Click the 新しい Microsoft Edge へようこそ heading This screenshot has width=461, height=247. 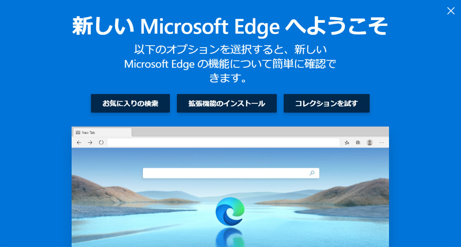tap(230, 26)
